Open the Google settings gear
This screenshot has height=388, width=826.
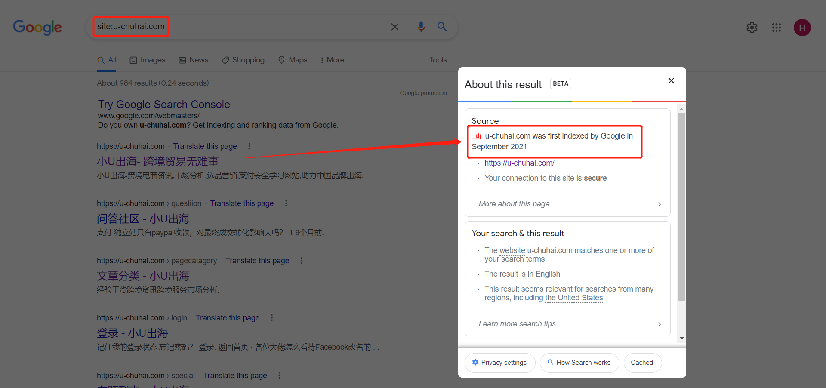pyautogui.click(x=752, y=28)
